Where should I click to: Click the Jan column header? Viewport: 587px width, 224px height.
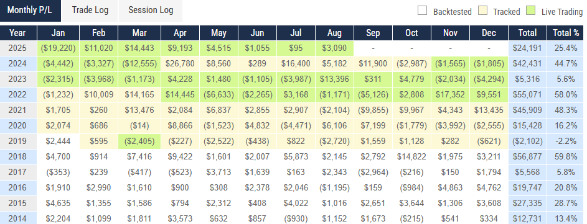pos(58,33)
